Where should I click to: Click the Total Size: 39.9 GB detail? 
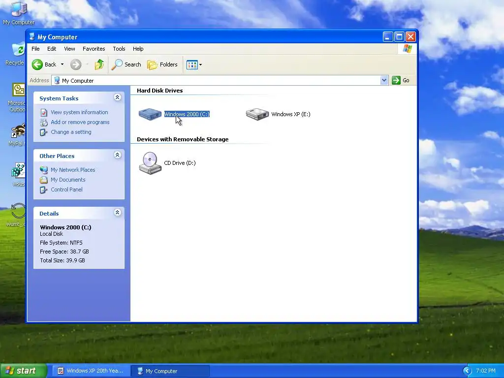click(63, 260)
